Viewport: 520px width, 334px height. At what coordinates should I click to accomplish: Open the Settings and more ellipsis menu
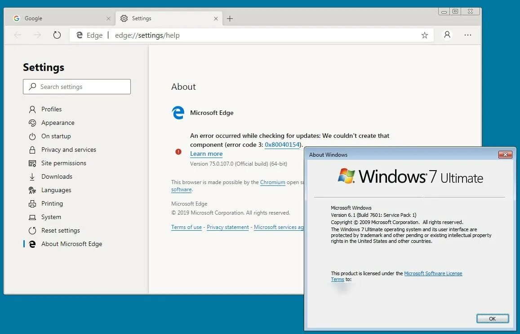[x=467, y=35]
